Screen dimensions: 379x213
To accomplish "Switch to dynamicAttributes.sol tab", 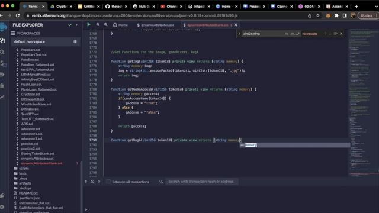I will click(155, 25).
